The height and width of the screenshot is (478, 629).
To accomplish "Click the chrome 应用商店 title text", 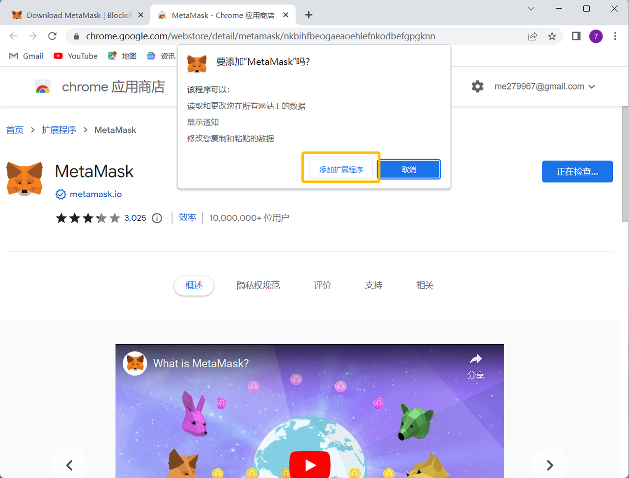I will 114,87.
